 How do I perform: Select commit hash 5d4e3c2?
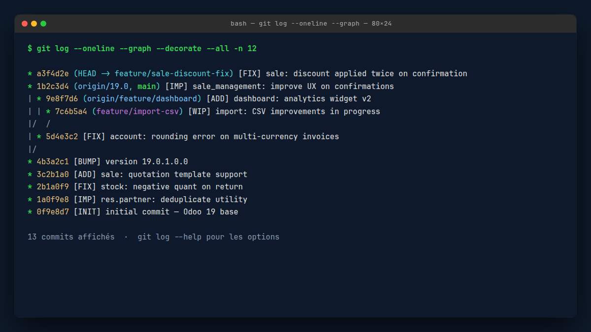coord(62,137)
